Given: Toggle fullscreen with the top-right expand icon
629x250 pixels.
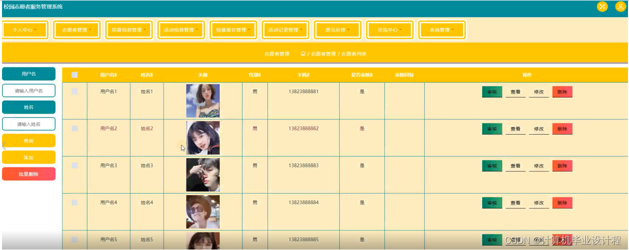Looking at the screenshot, I should [x=602, y=7].
